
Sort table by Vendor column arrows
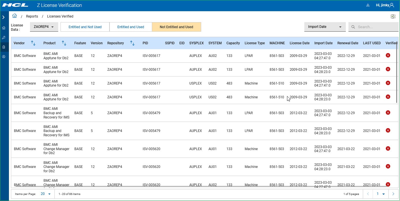click(x=33, y=43)
